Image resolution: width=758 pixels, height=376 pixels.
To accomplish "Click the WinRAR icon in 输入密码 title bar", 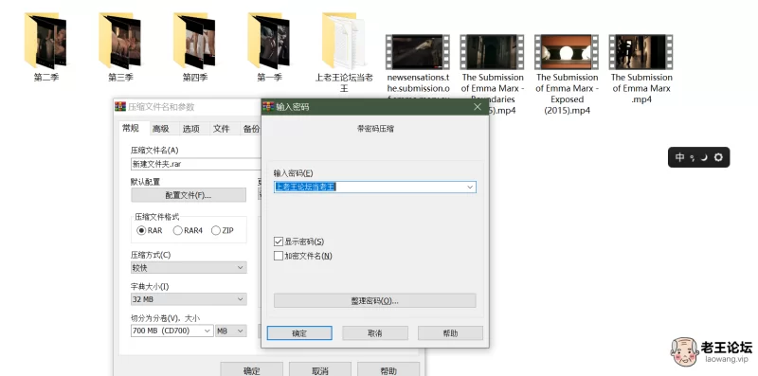I will [268, 107].
